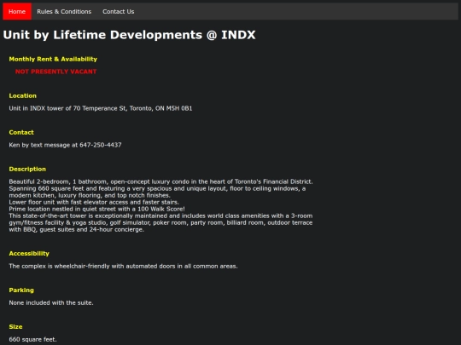The height and width of the screenshot is (345, 461).
Task: Click the address line '70 Temperance St, Toronto'
Action: click(101, 108)
